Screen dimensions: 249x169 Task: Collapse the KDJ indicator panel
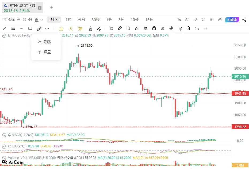tap(4, 146)
